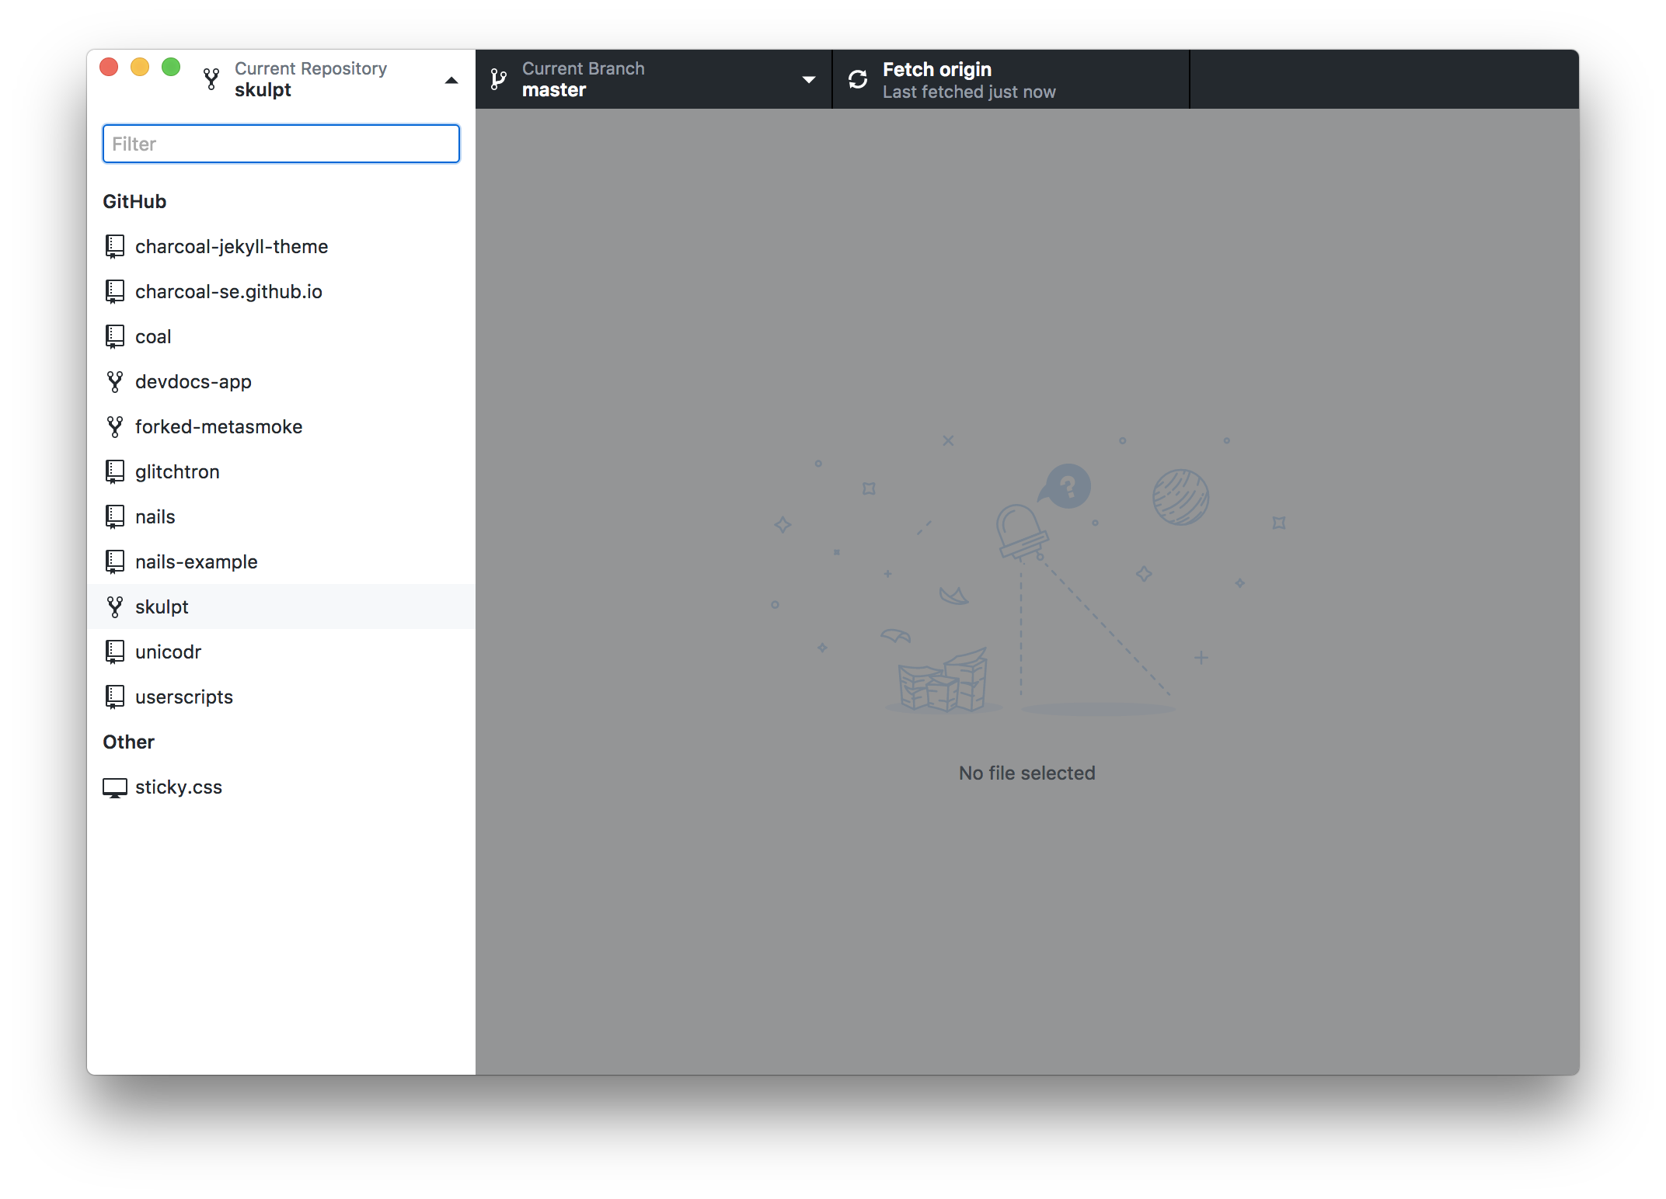Click the branch icon beside Current Branch

click(498, 79)
